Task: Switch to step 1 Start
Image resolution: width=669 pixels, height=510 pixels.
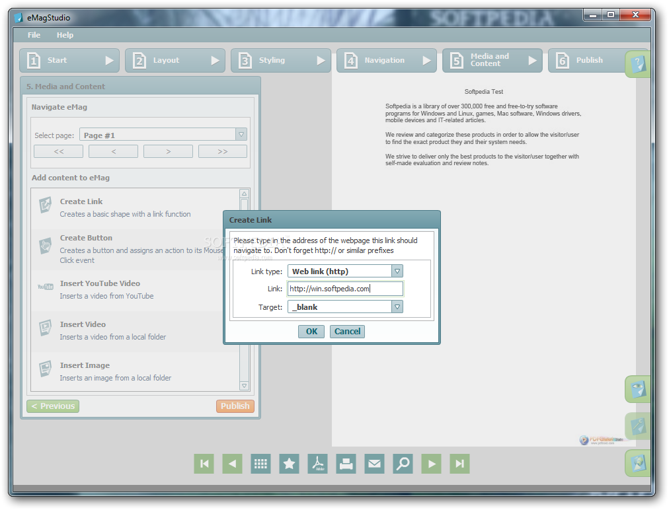Action: pos(69,60)
